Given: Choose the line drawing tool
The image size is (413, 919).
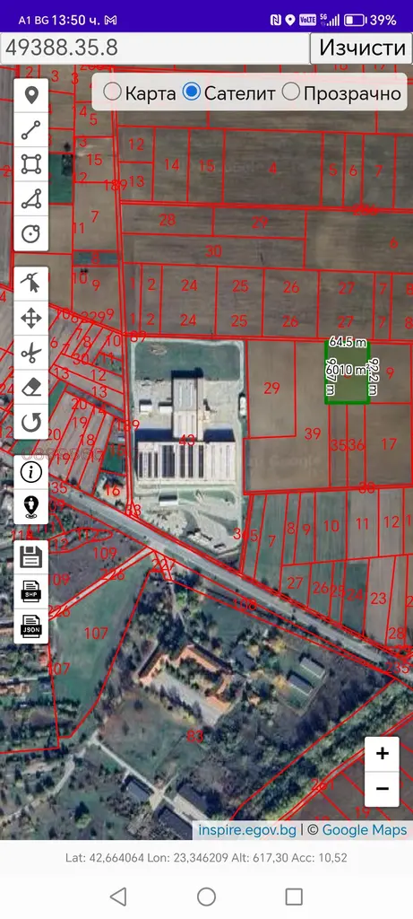Looking at the screenshot, I should tap(31, 129).
